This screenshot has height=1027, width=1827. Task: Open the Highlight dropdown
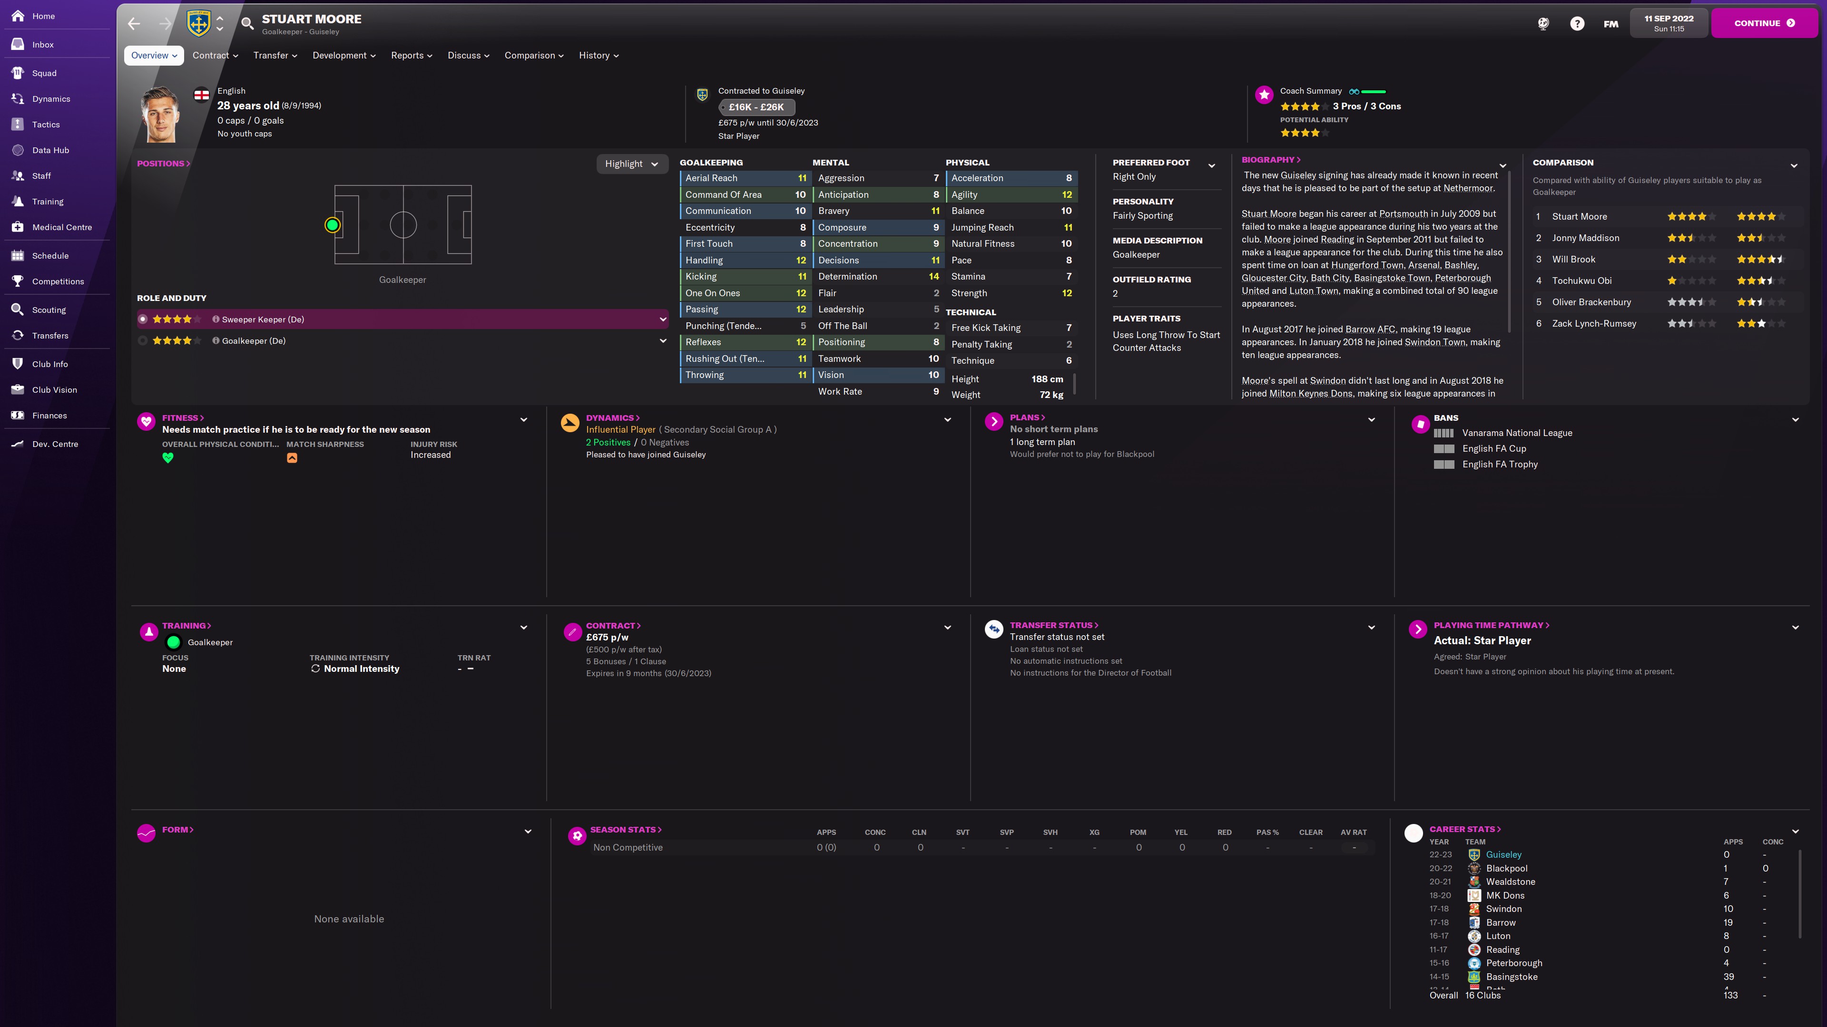[631, 164]
